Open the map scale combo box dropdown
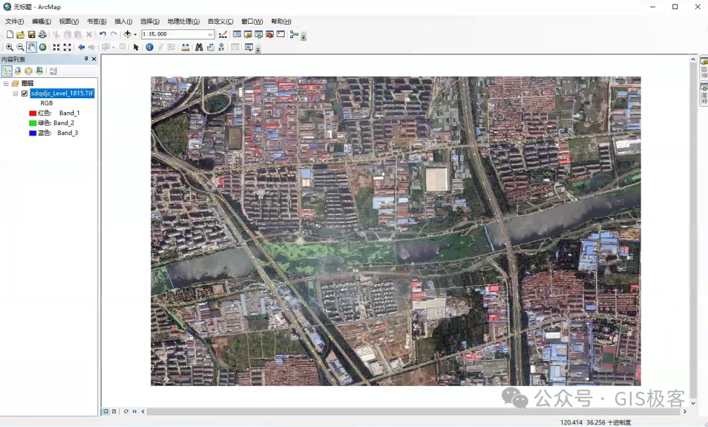Viewport: 708px width, 427px height. click(x=210, y=34)
